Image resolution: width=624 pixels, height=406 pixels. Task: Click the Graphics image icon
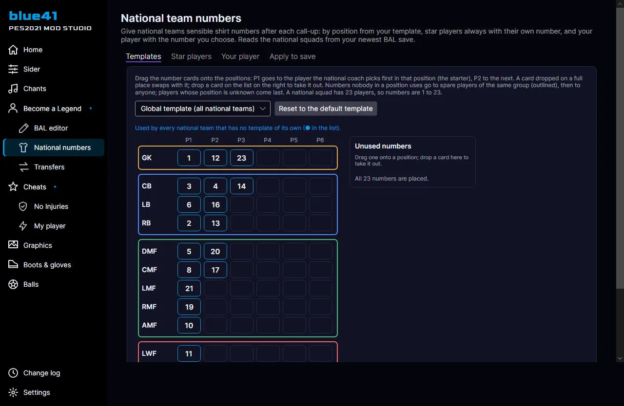coord(13,245)
